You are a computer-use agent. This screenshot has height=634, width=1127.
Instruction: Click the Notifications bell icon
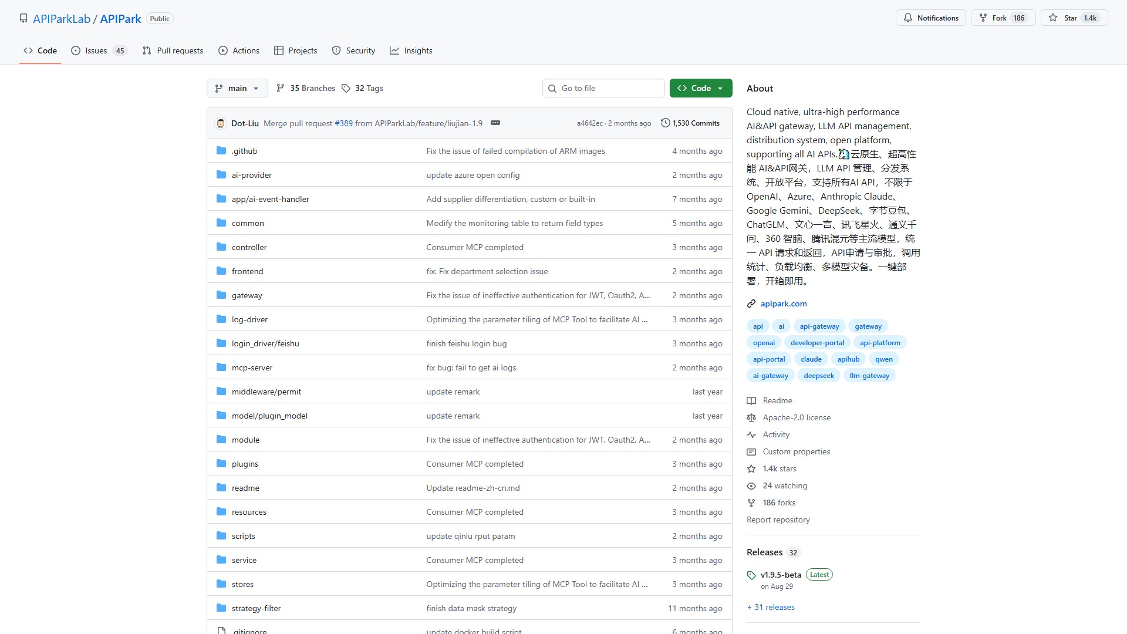coord(908,18)
